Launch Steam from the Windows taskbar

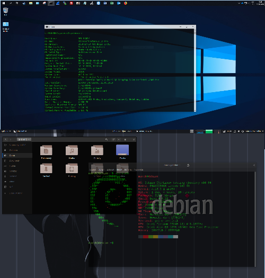[24, 3]
